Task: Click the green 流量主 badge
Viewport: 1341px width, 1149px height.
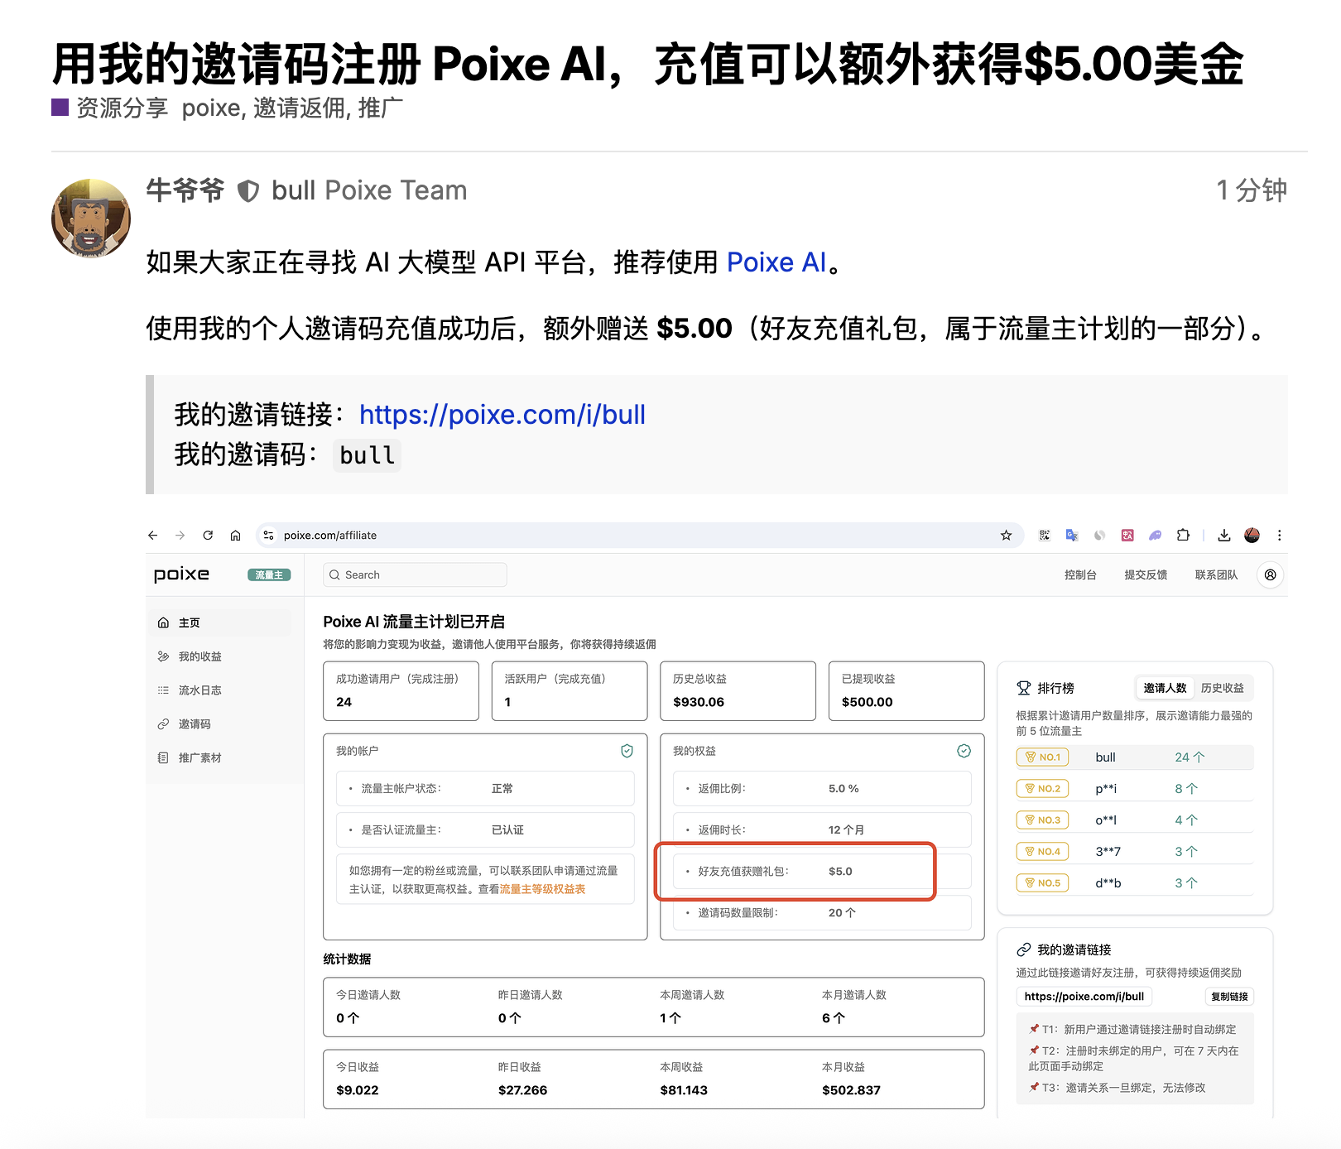Action: point(269,574)
